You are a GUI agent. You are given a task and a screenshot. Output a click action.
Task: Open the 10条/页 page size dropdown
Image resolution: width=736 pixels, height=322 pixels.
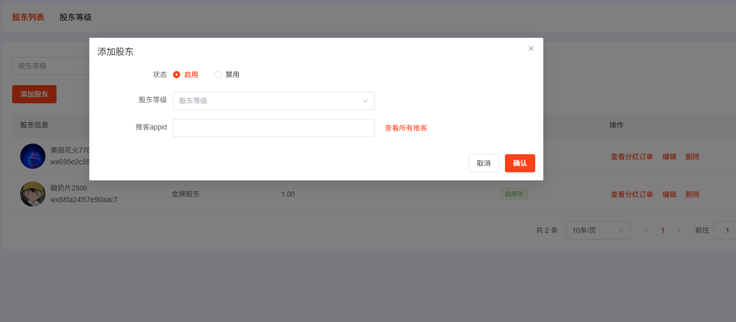(x=598, y=230)
